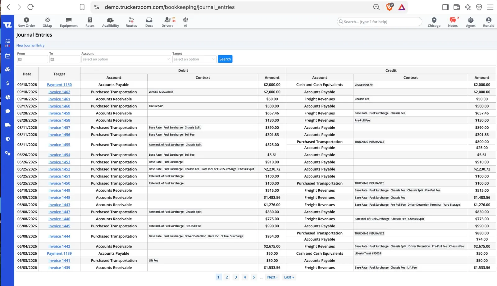Image resolution: width=497 pixels, height=286 pixels.
Task: Click the truck icon in left sidebar
Action: tap(8, 125)
